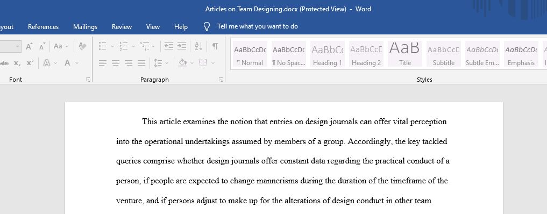Open the Numbering dropdown arrow

click(x=133, y=46)
